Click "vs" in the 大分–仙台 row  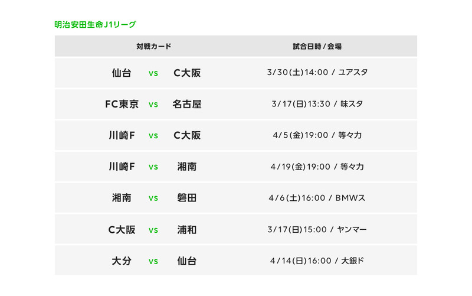[x=153, y=261]
